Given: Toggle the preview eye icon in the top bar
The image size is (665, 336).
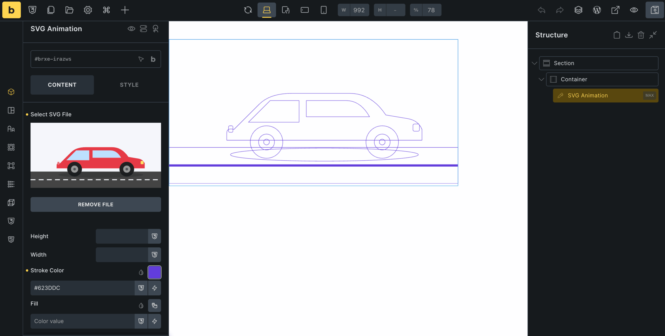Looking at the screenshot, I should [x=634, y=10].
